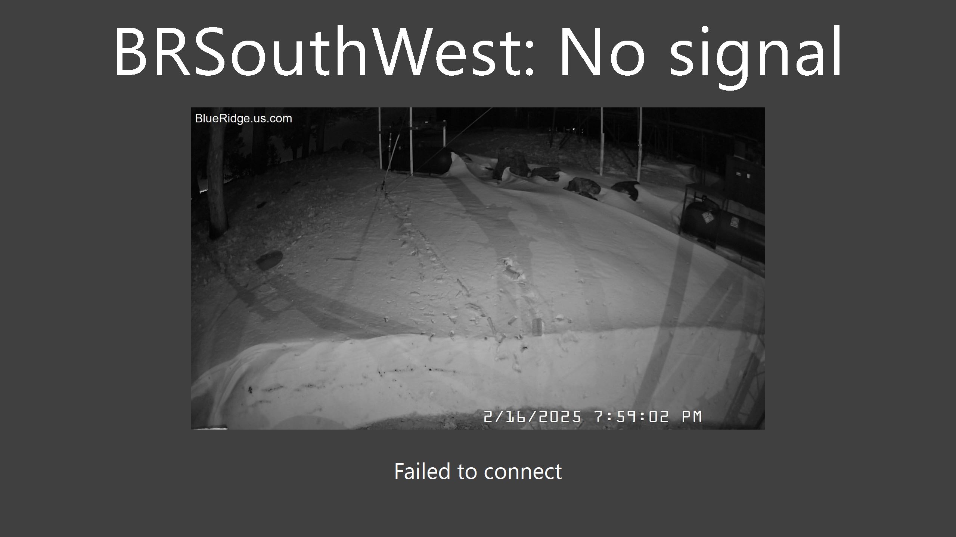Click the small cylindrical object in snow
This screenshot has height=537, width=956.
tap(537, 327)
